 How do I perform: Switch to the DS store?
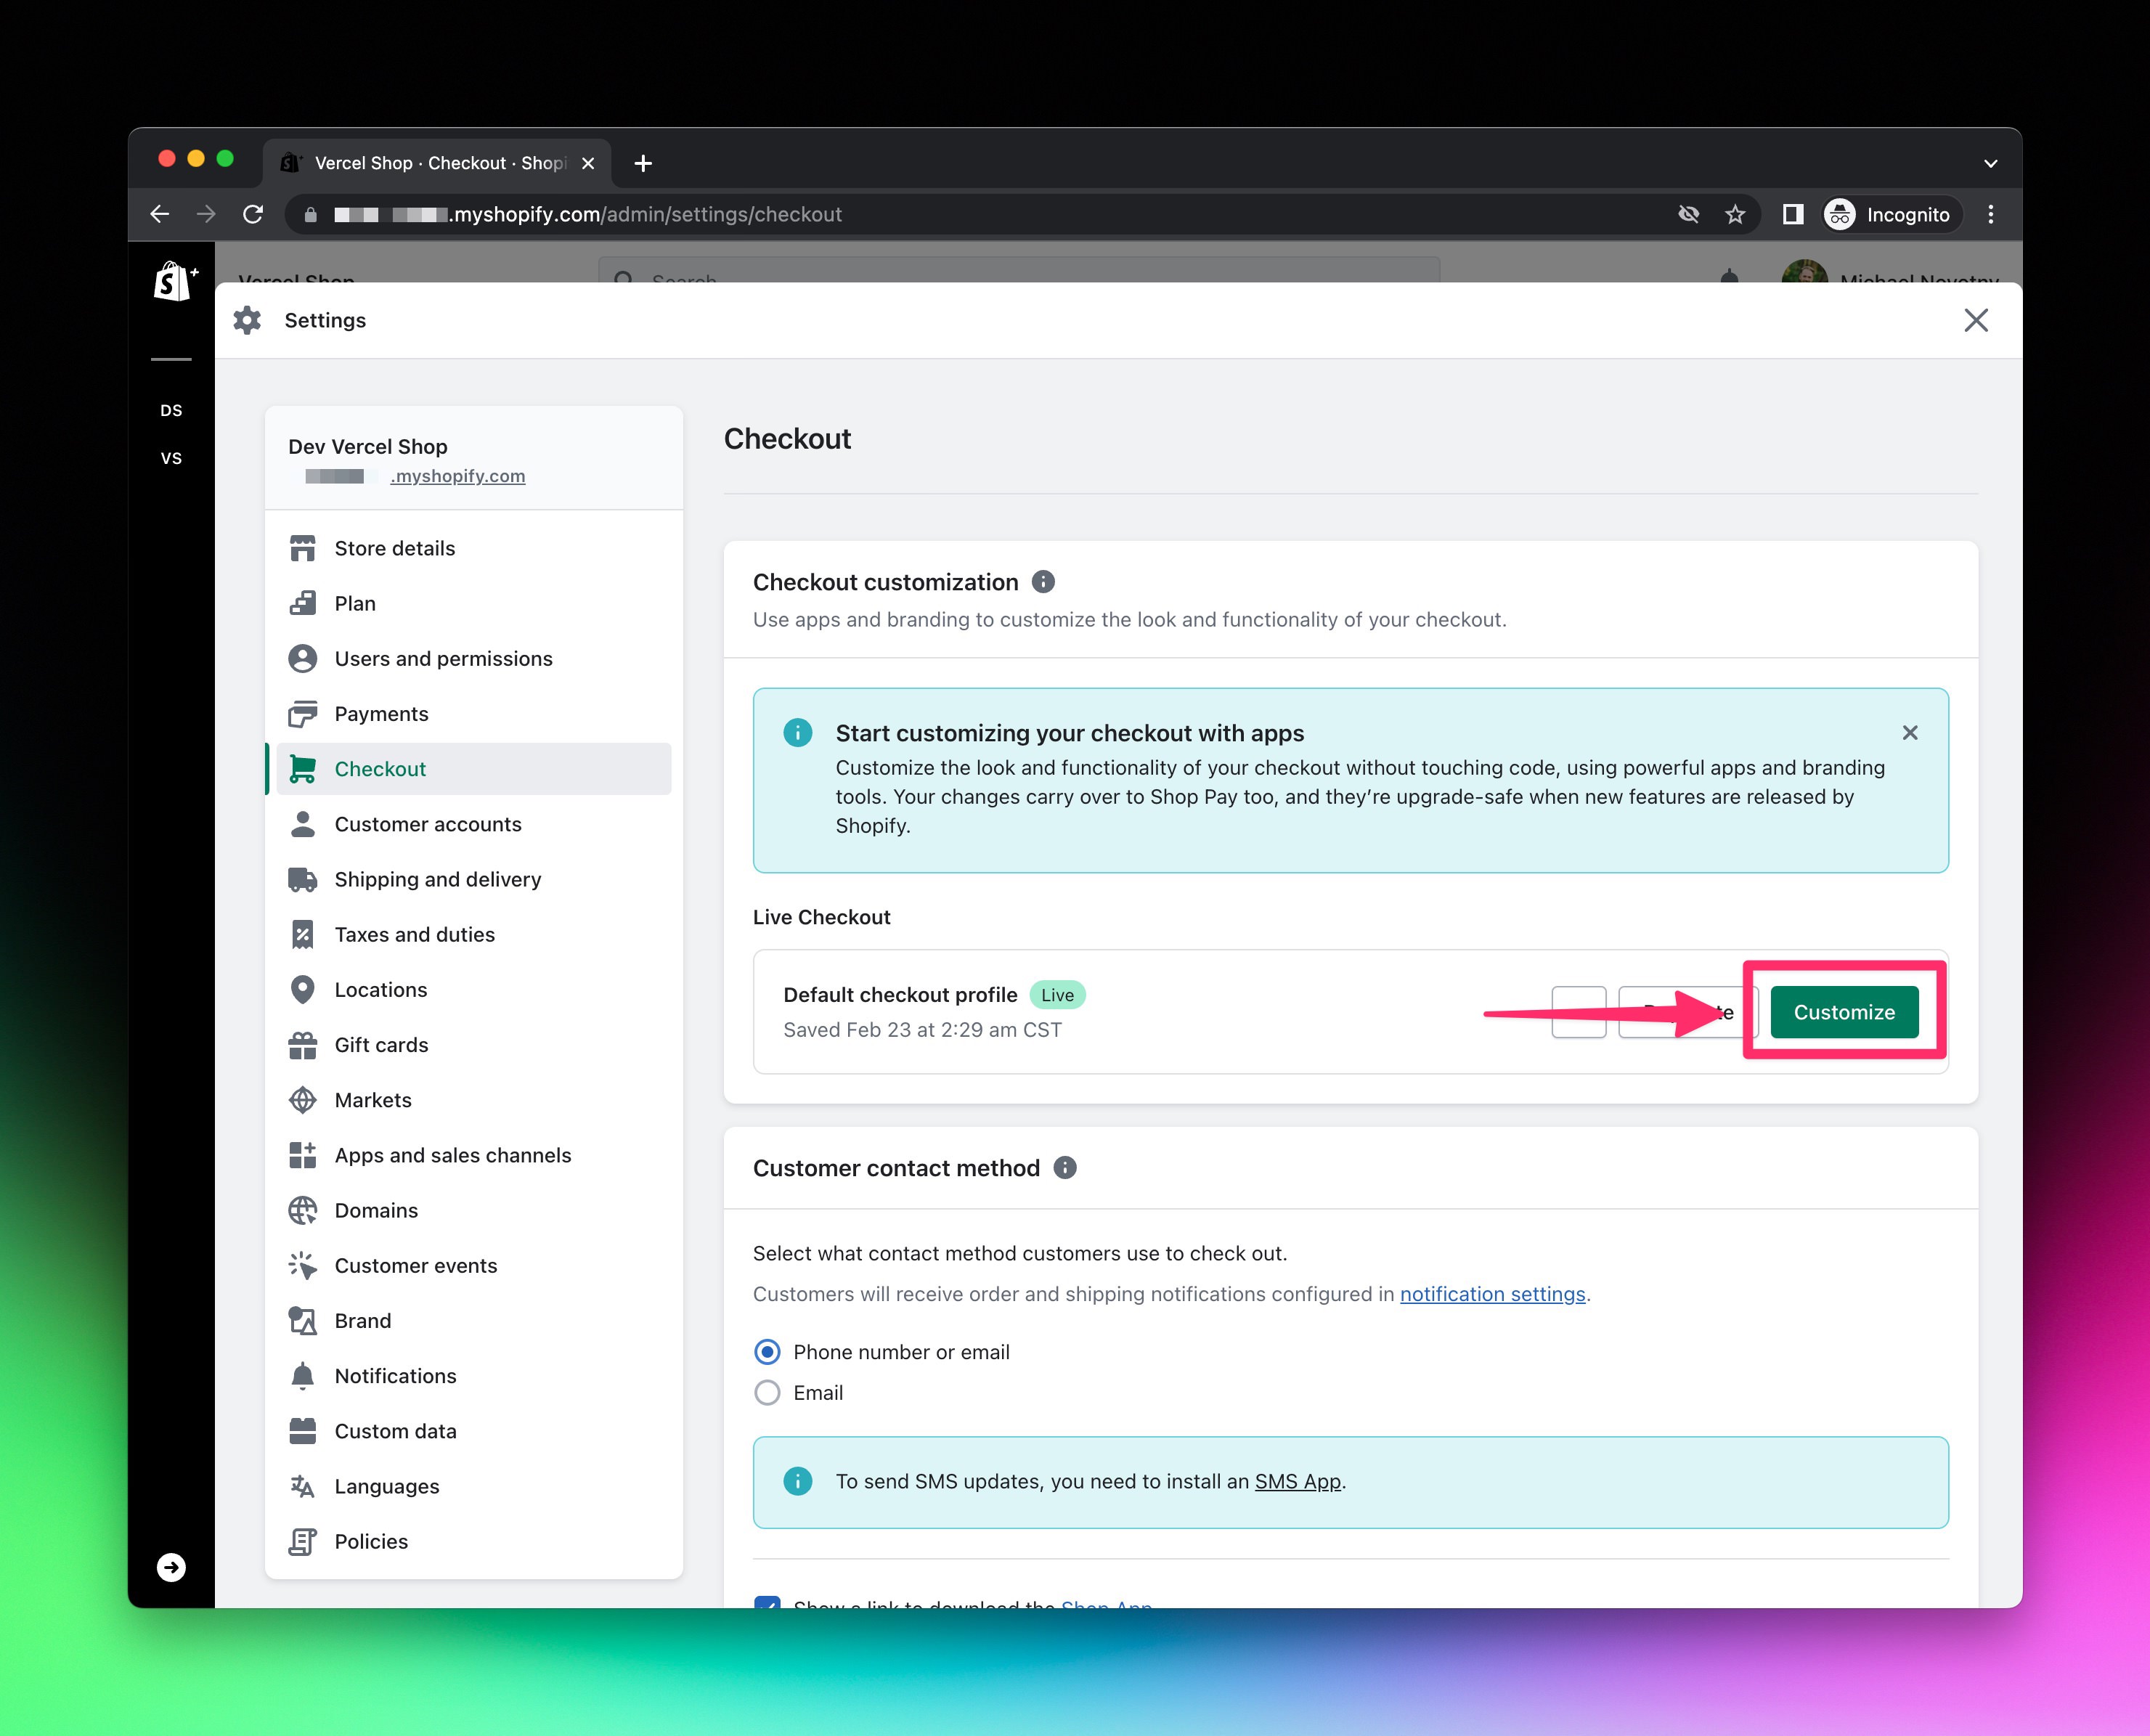click(171, 410)
